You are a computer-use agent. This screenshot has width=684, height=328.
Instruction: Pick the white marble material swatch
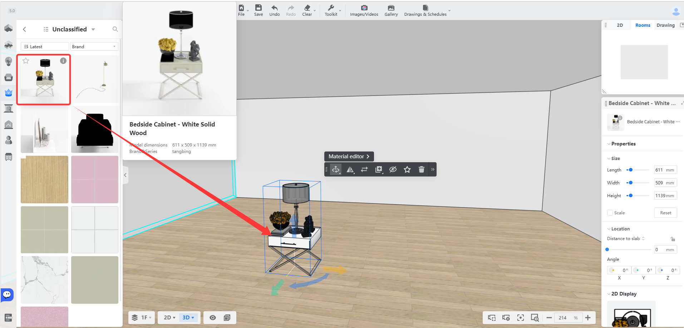coord(44,280)
